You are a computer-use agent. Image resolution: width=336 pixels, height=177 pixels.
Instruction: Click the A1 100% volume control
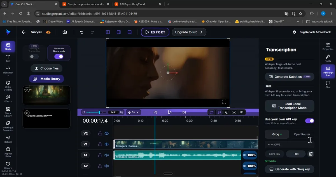tap(249, 155)
